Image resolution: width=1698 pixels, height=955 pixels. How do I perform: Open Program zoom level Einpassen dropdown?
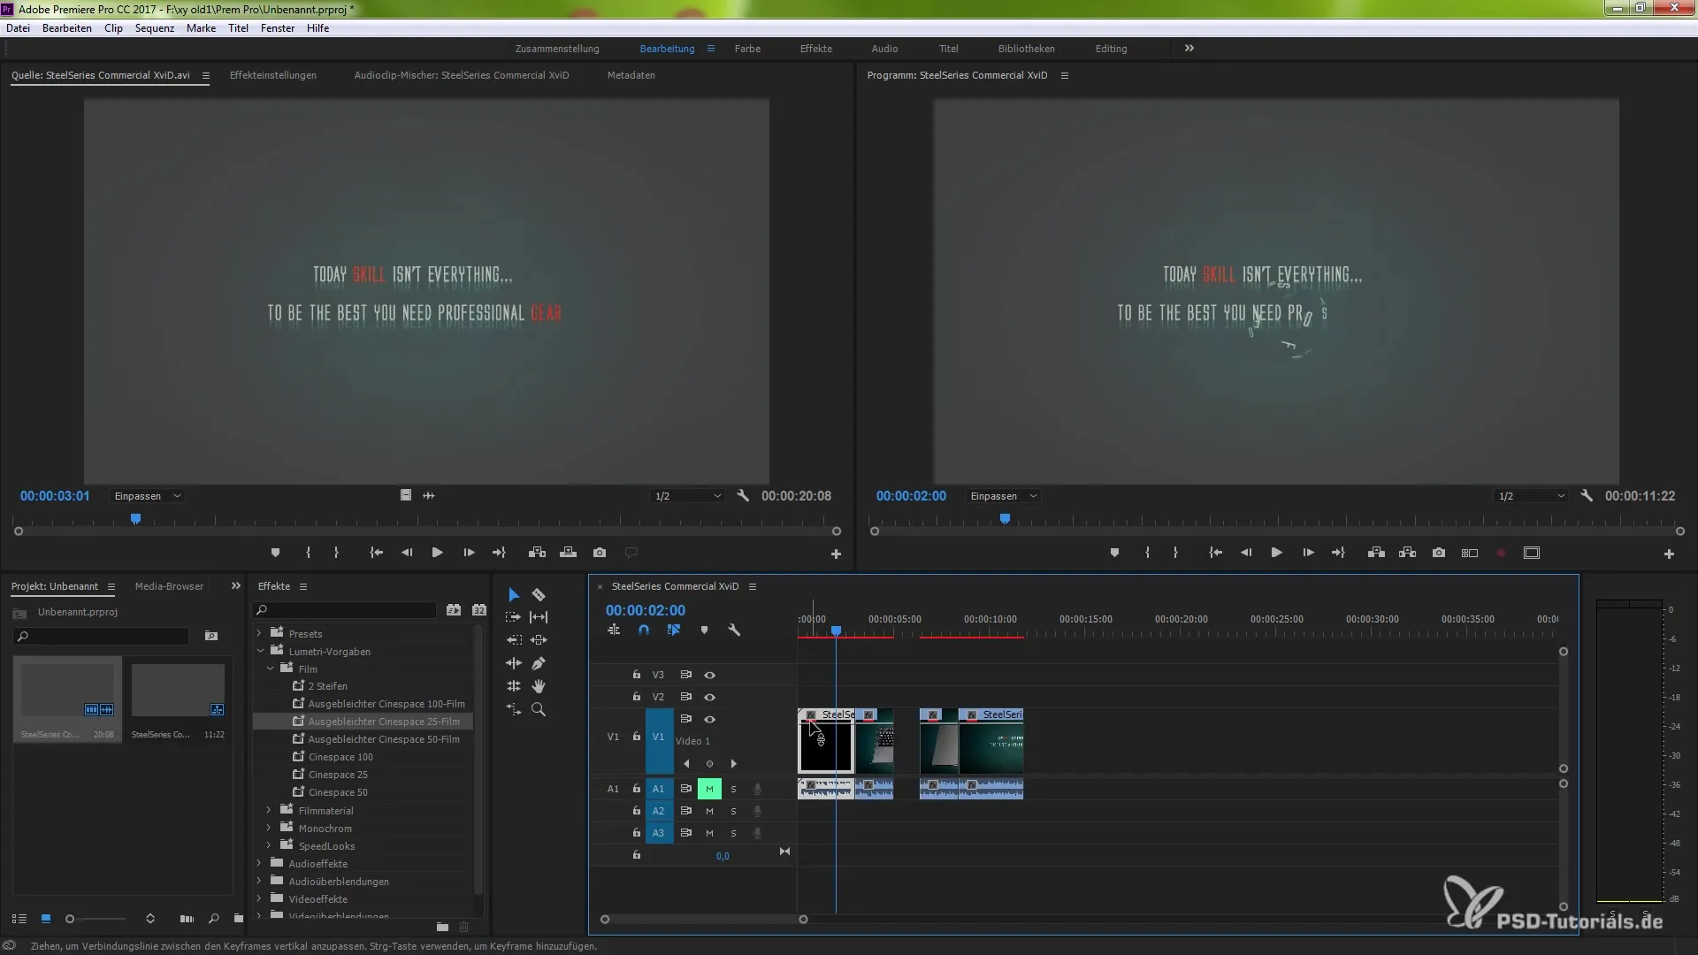pyautogui.click(x=1003, y=496)
